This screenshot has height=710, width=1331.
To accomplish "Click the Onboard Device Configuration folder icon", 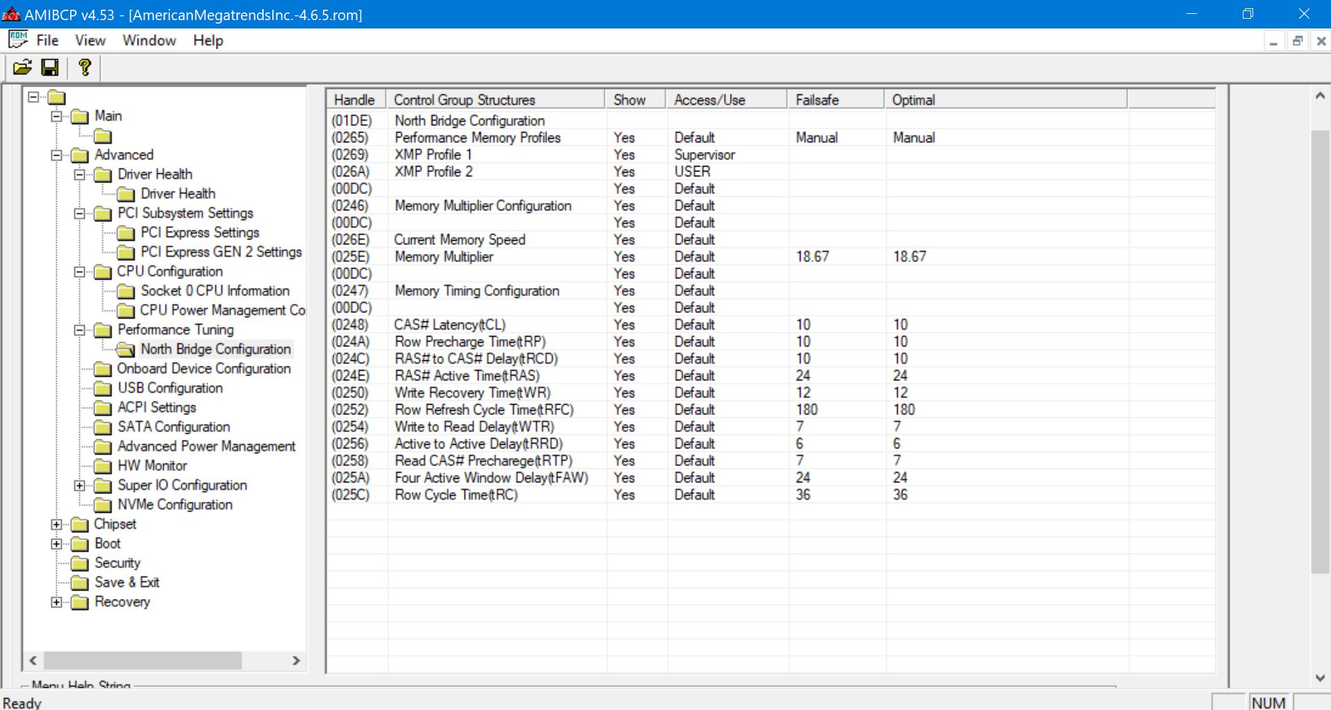I will point(103,369).
